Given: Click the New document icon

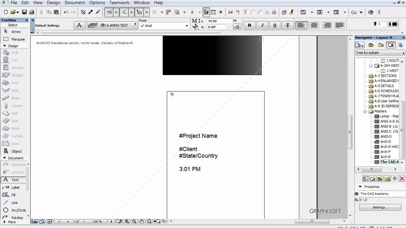Looking at the screenshot, I should [6, 12].
